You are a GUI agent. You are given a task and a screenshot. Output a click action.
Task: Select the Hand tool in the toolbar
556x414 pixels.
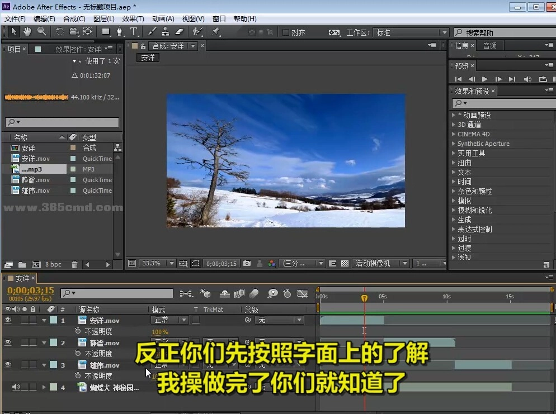26,31
